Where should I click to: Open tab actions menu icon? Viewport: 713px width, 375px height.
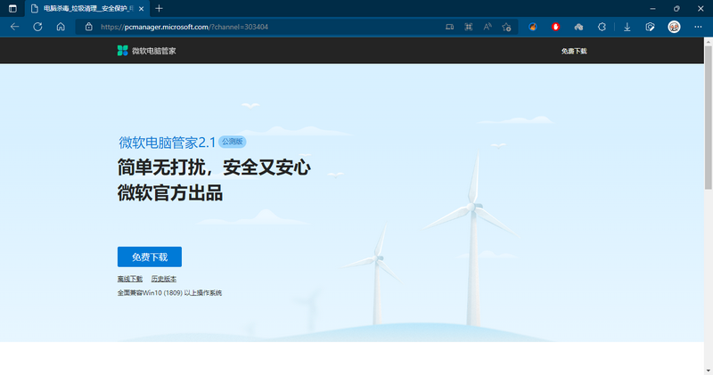(x=12, y=9)
